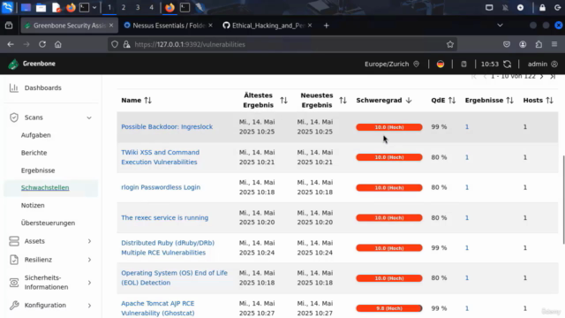Open the Pocket save icon
565x318 pixels.
[x=507, y=44]
